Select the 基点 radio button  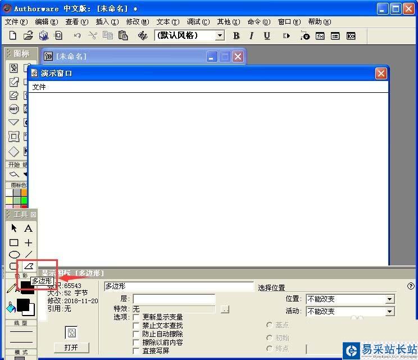coord(269,325)
